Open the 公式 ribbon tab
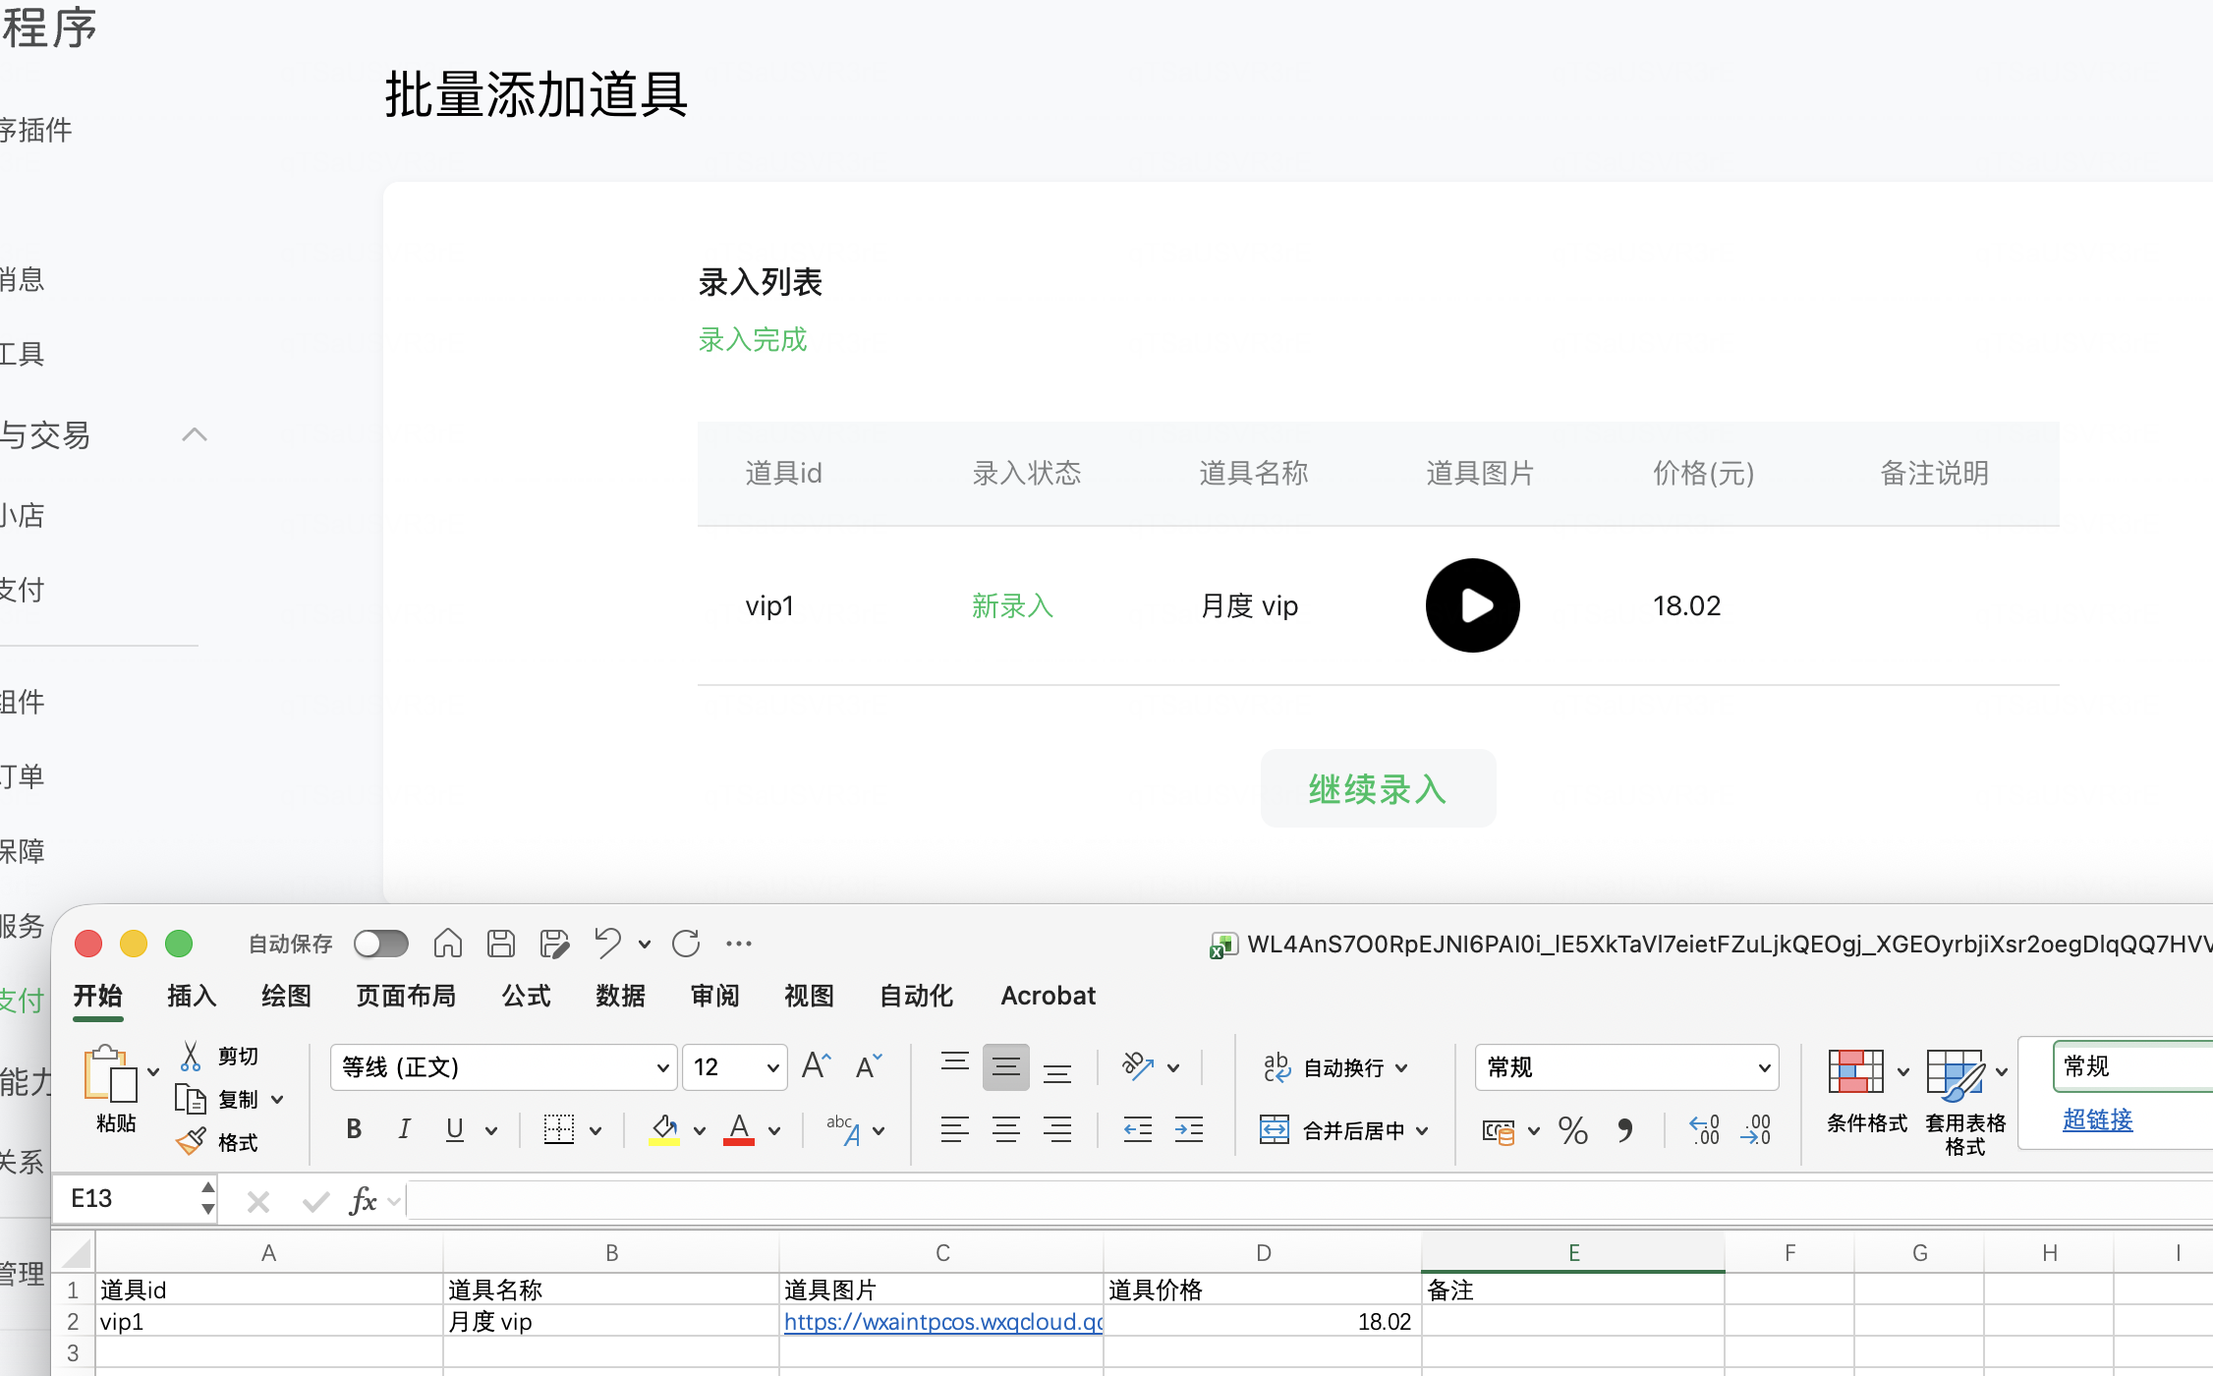This screenshot has width=2213, height=1376. (x=526, y=996)
